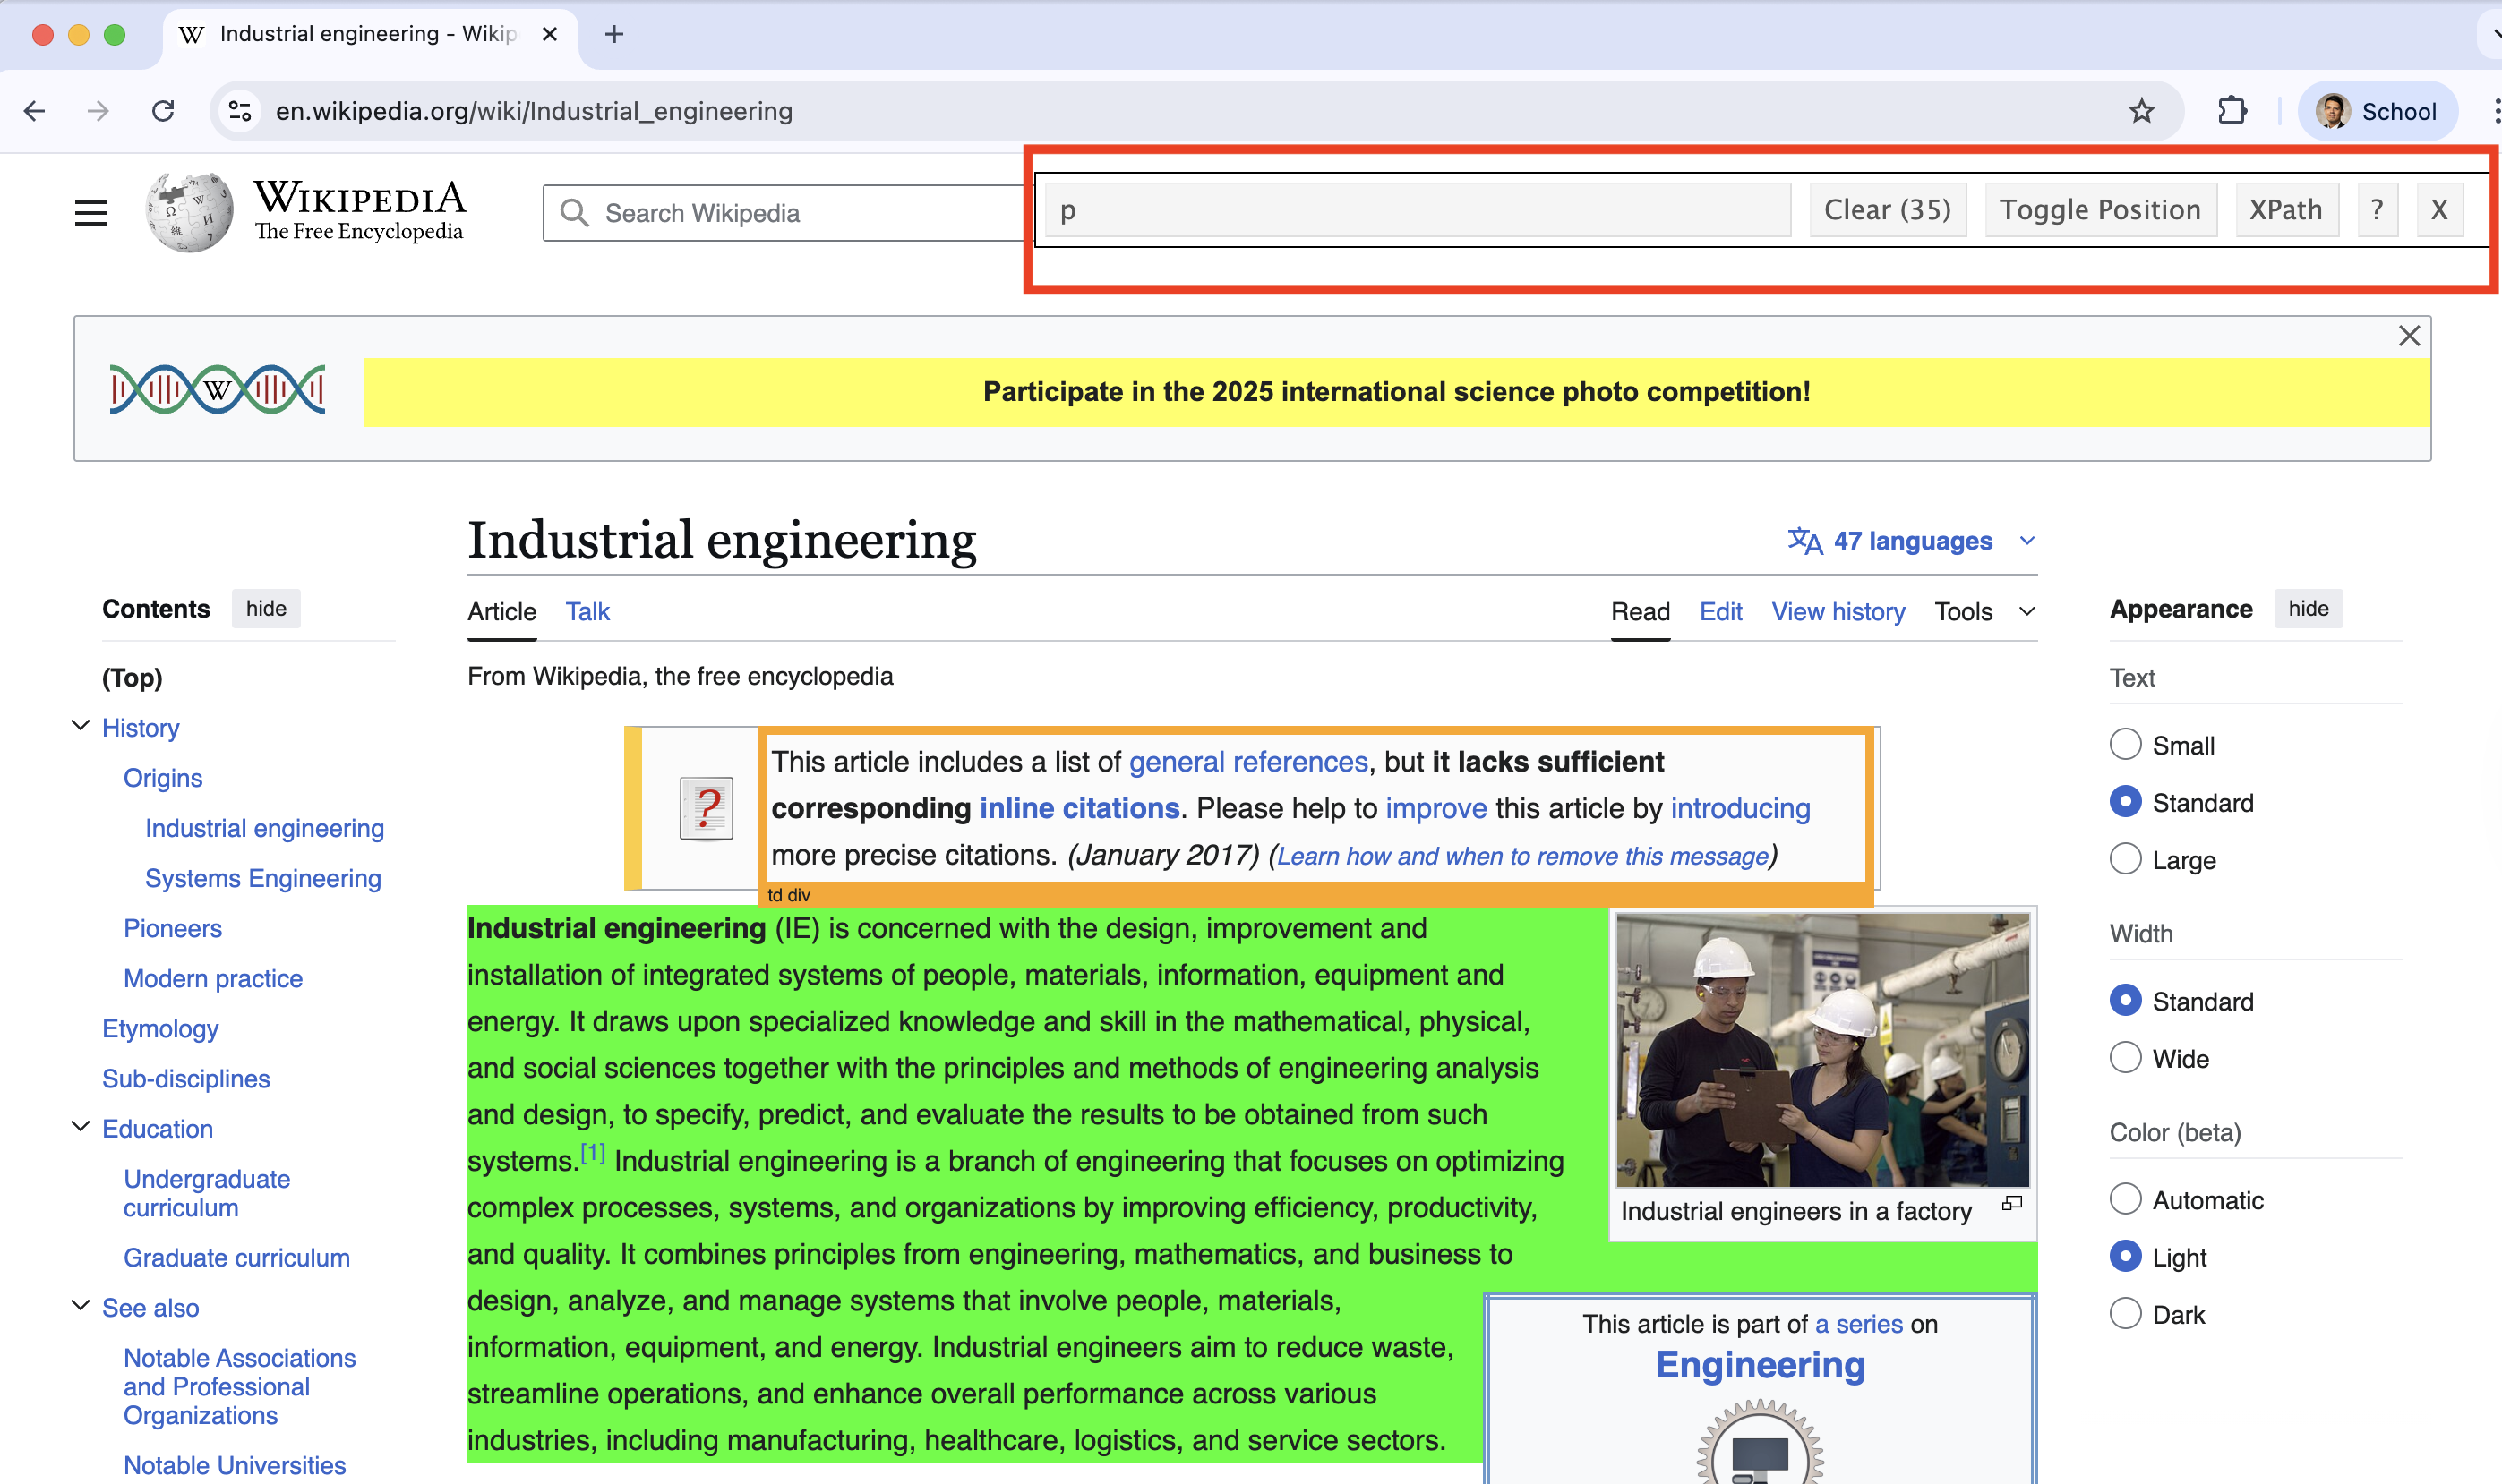The image size is (2502, 1484).
Task: Switch to the Talk tab
Action: tap(587, 612)
